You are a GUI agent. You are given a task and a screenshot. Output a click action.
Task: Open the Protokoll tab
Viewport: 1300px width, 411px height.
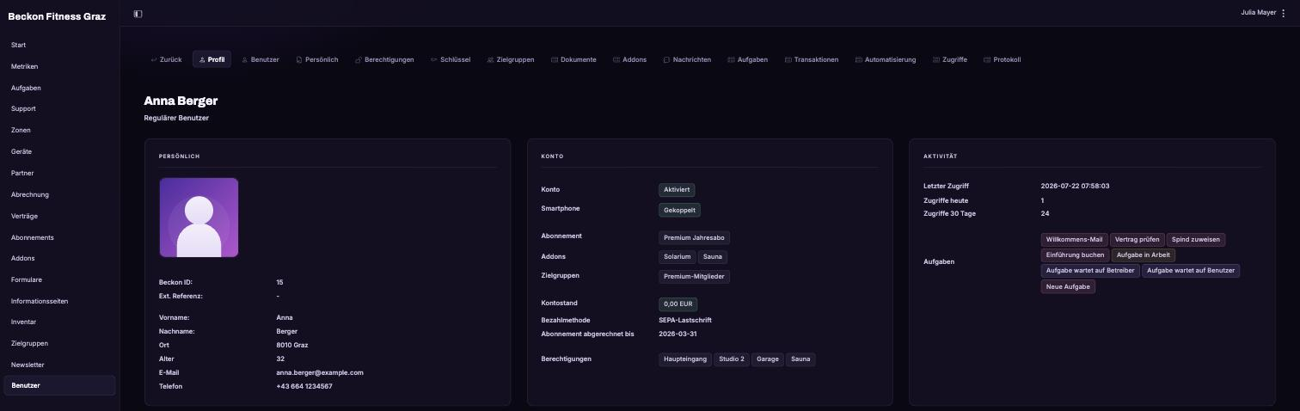[1003, 59]
